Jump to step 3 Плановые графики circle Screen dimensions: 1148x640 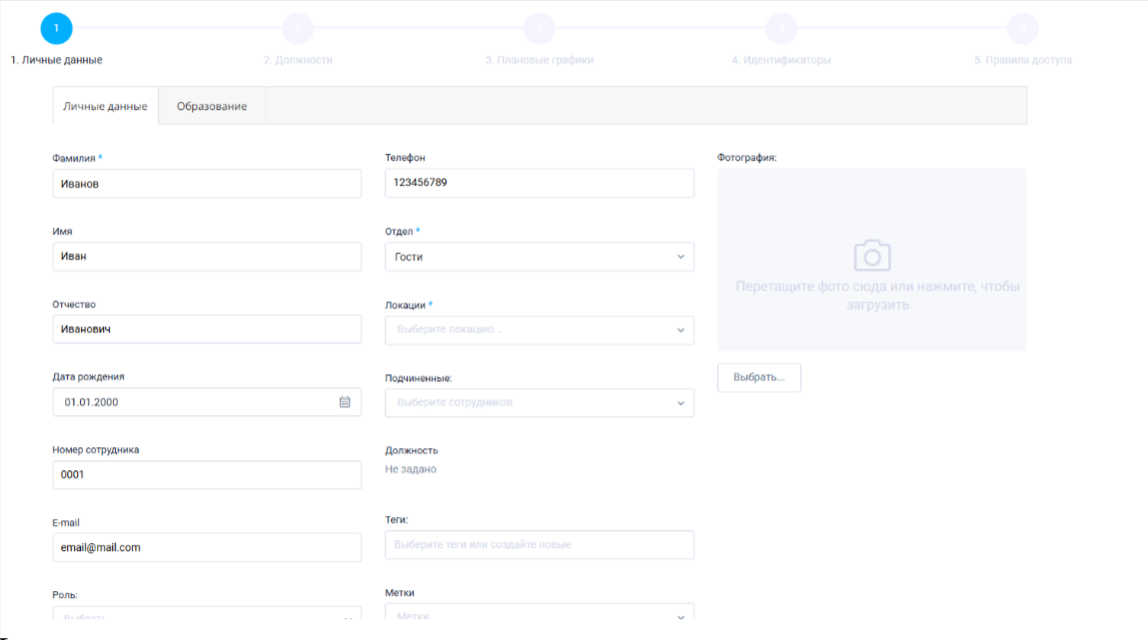(540, 28)
